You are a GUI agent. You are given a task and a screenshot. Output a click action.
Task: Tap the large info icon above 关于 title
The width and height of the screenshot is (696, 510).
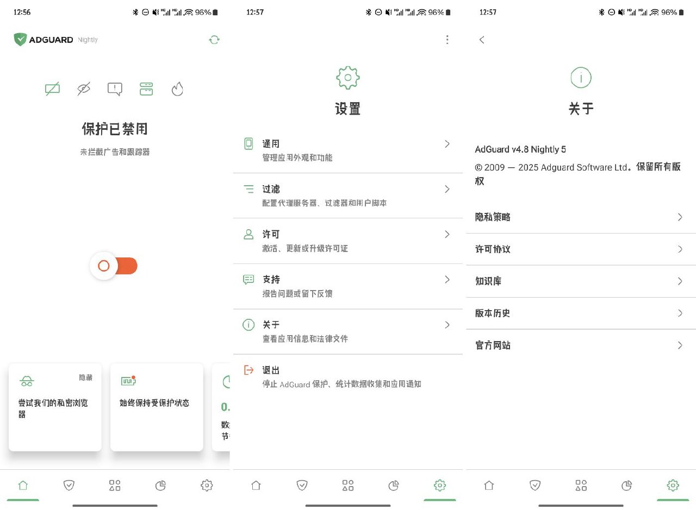pyautogui.click(x=581, y=78)
